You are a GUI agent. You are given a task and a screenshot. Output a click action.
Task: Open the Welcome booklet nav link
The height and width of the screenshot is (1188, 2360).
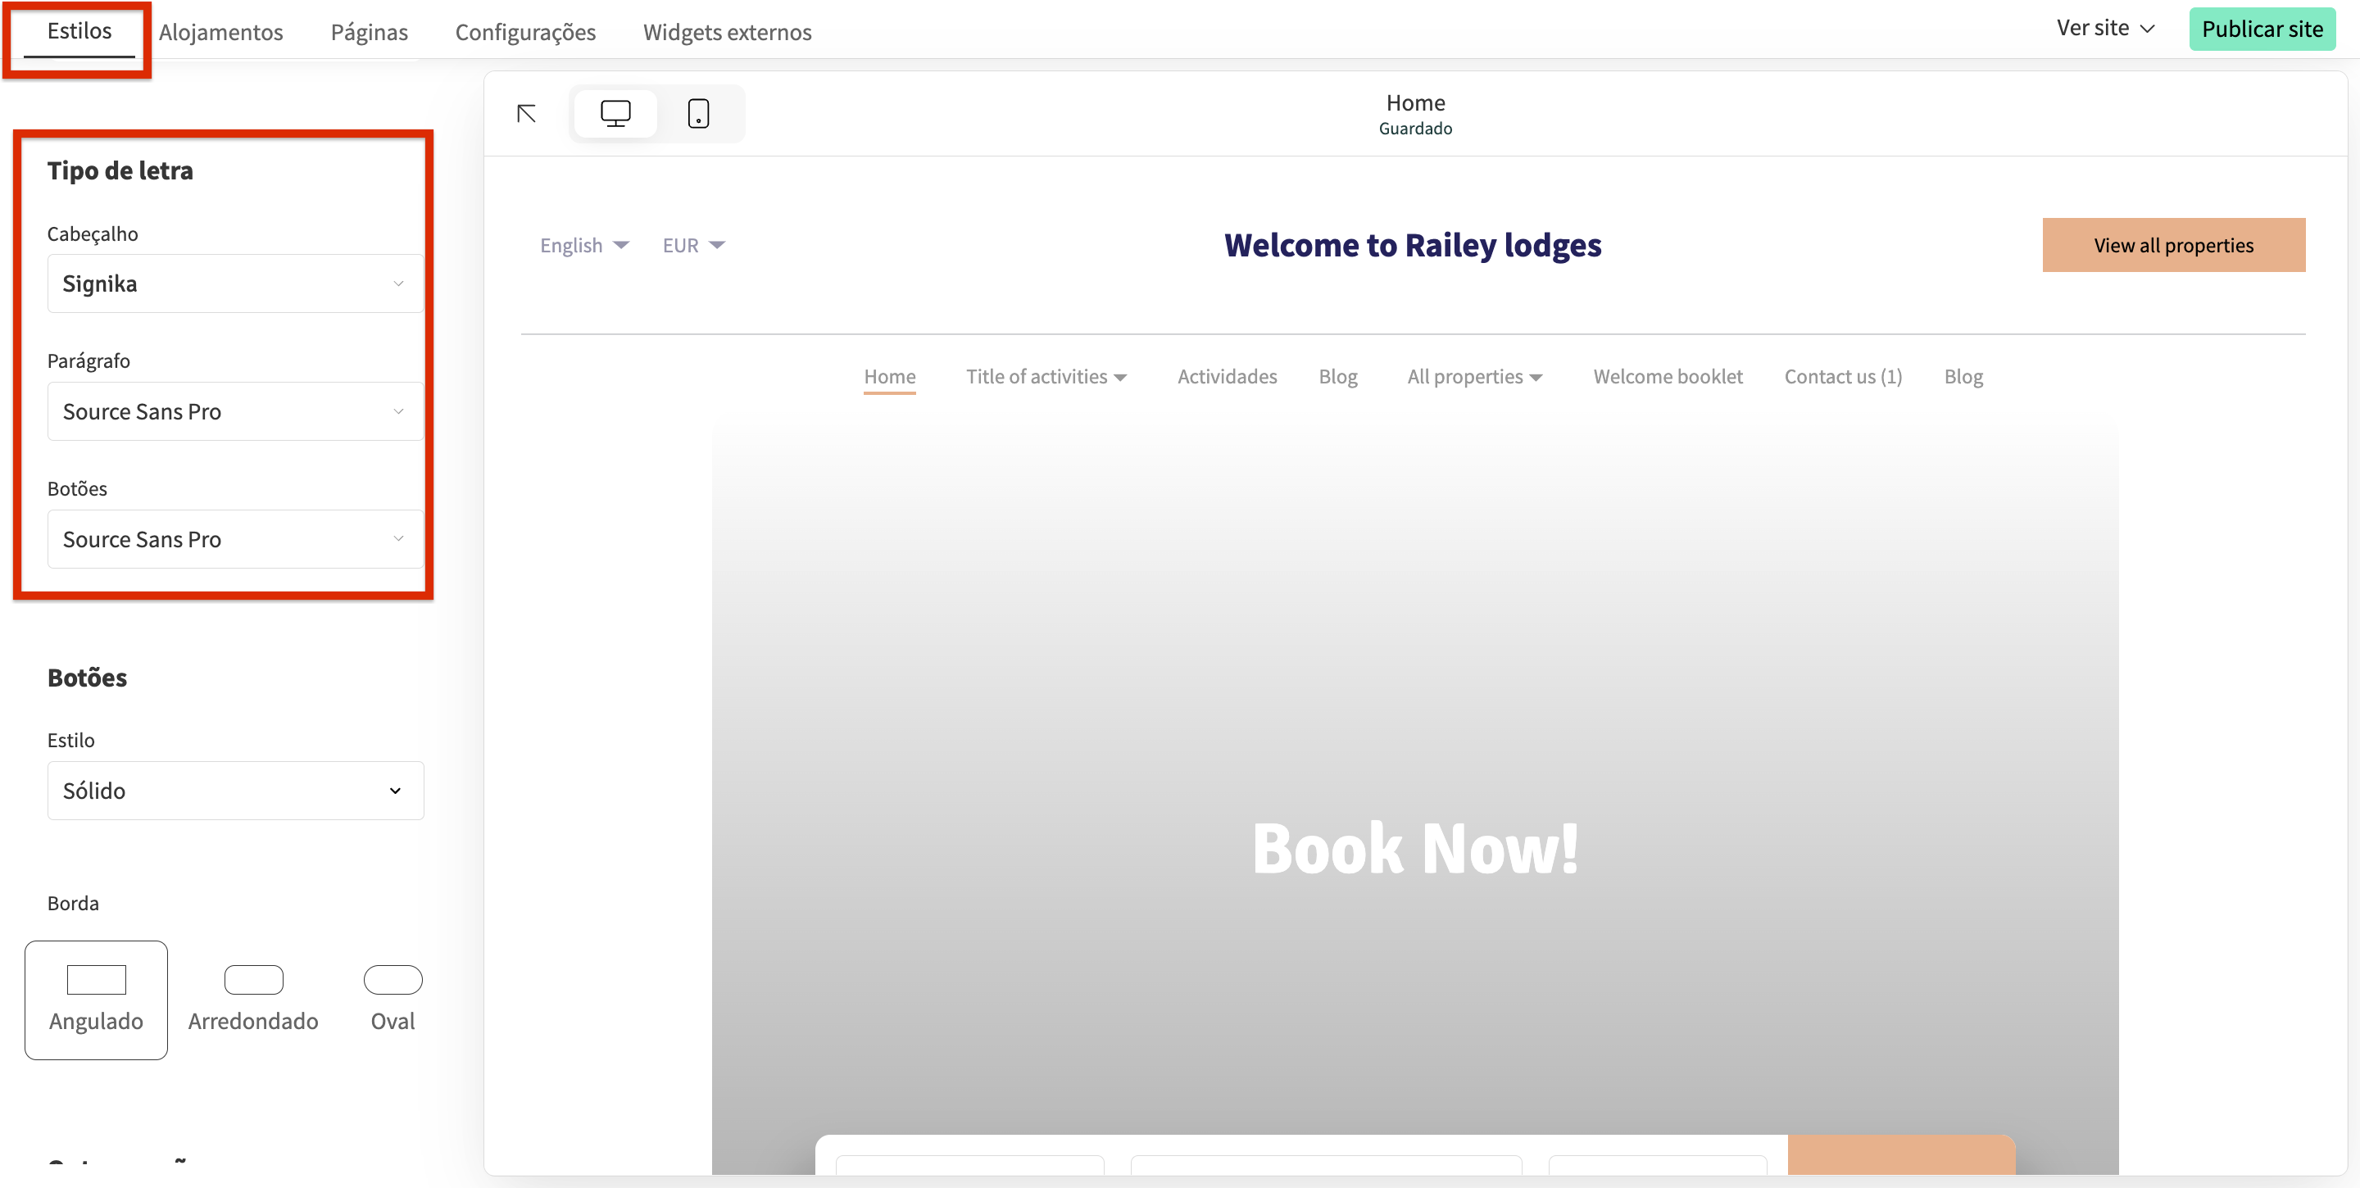tap(1667, 376)
